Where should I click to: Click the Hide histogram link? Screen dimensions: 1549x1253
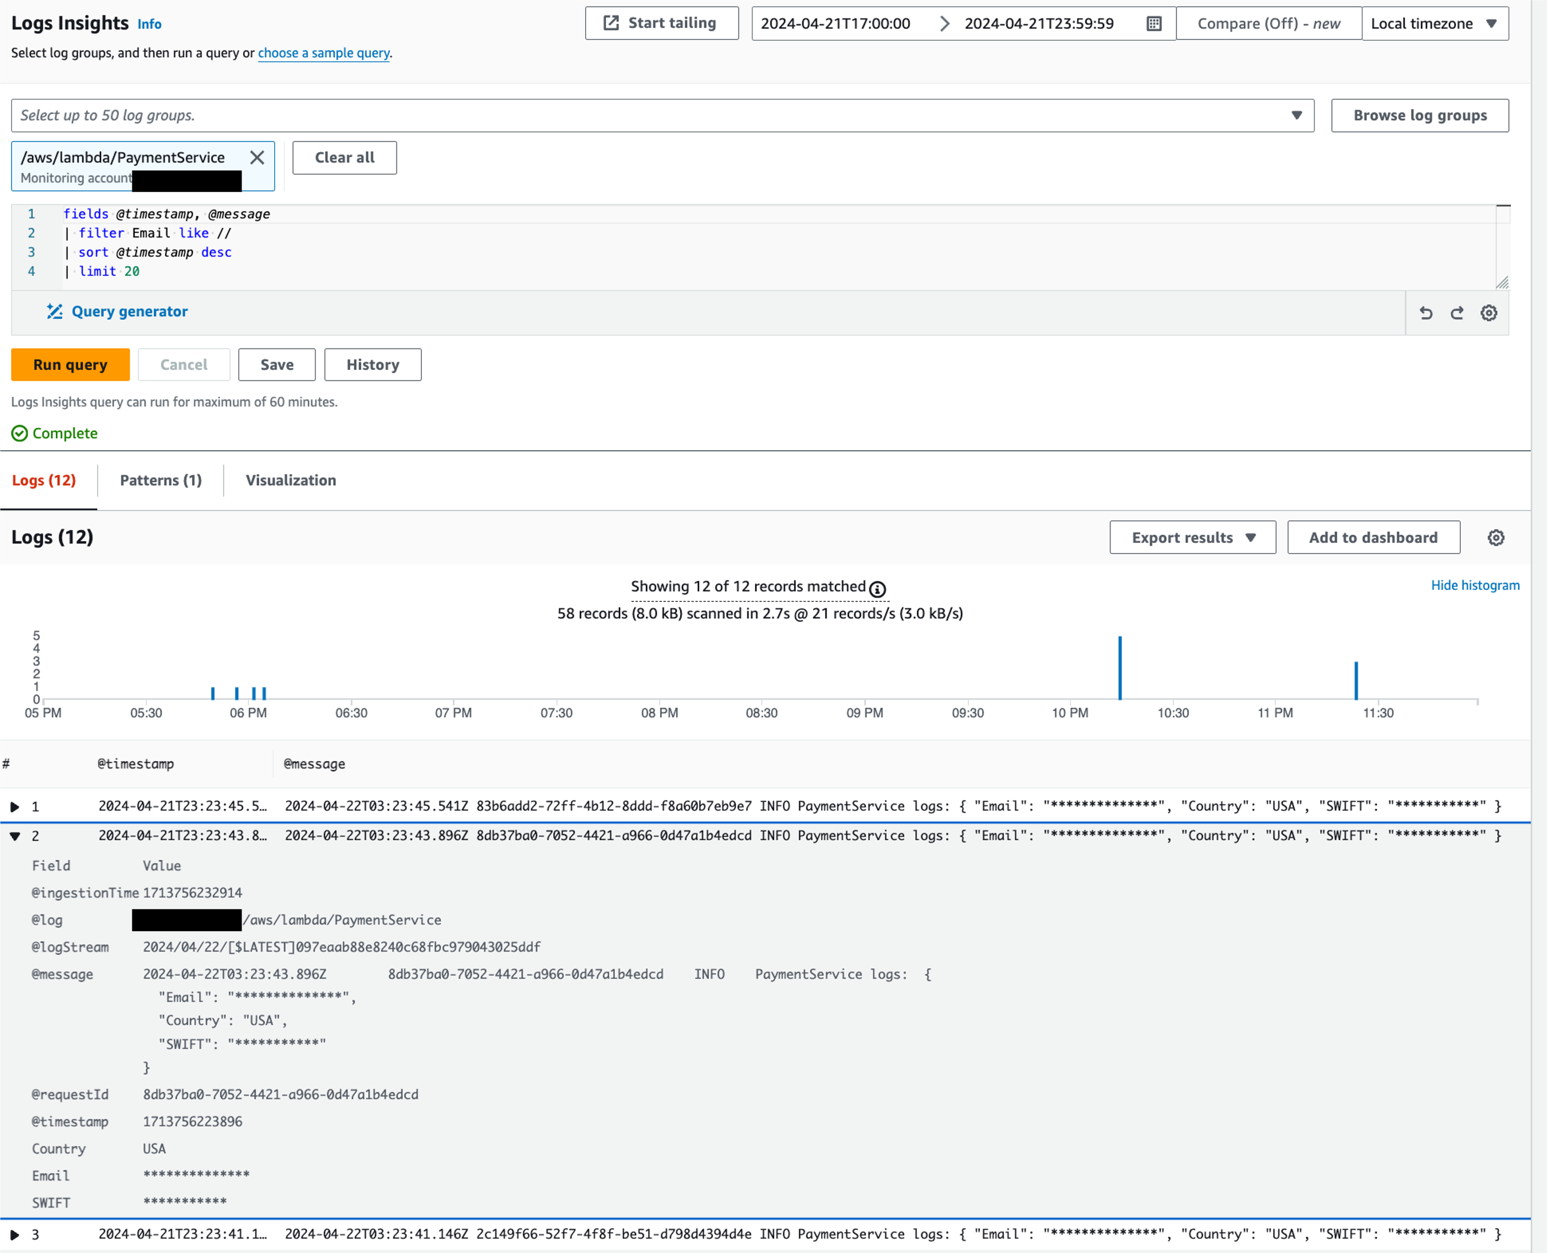1475,585
